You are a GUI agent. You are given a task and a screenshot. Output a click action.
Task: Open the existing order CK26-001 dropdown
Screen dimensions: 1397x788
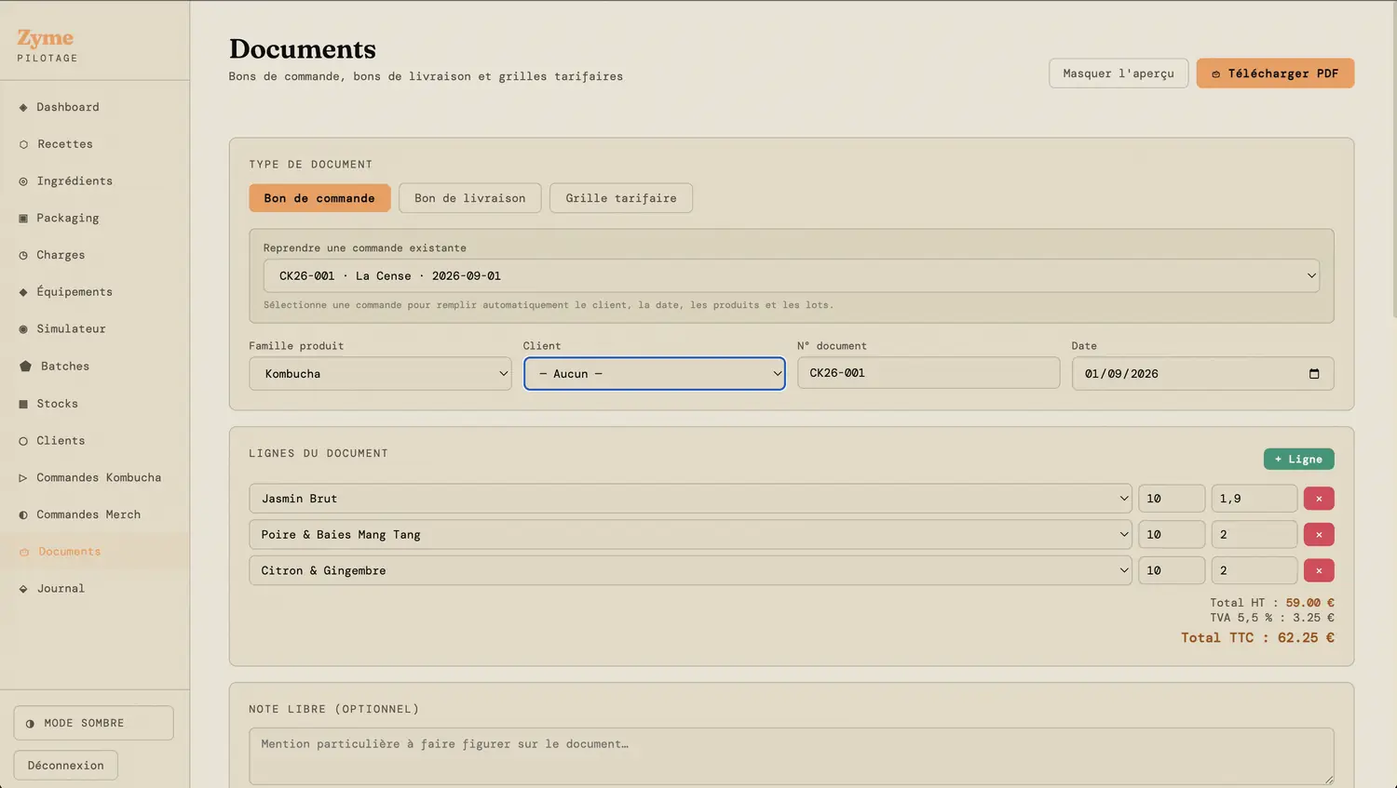[792, 275]
